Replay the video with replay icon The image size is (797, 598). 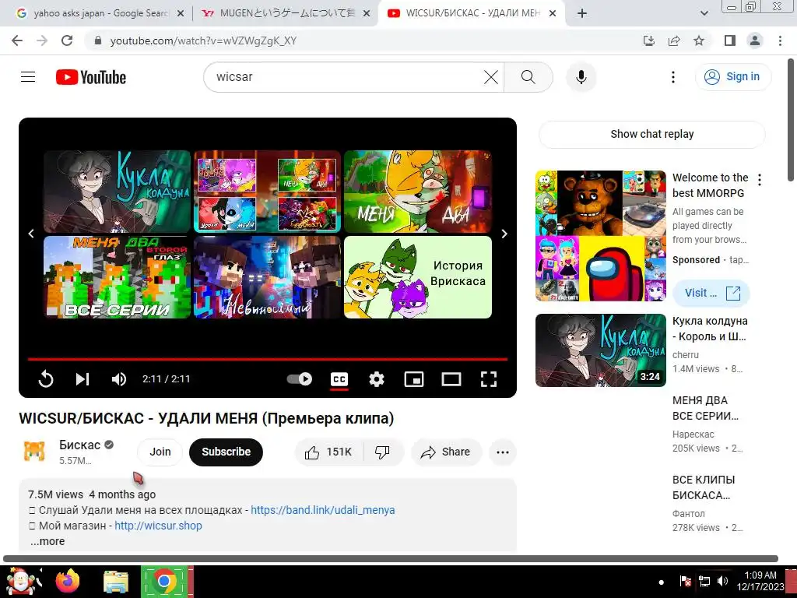(x=46, y=379)
